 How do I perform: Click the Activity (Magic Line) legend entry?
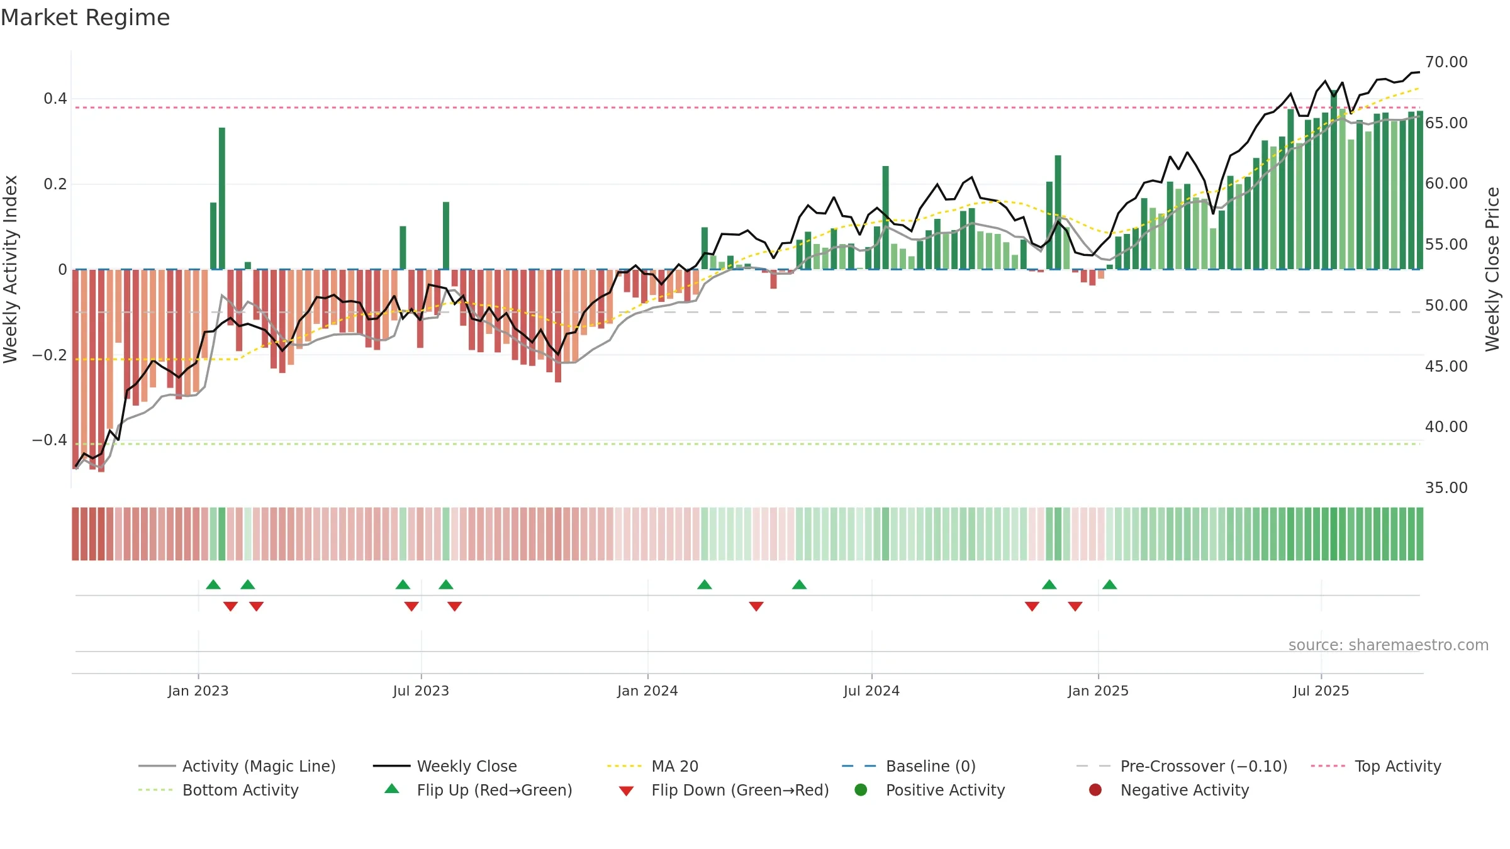click(x=237, y=766)
